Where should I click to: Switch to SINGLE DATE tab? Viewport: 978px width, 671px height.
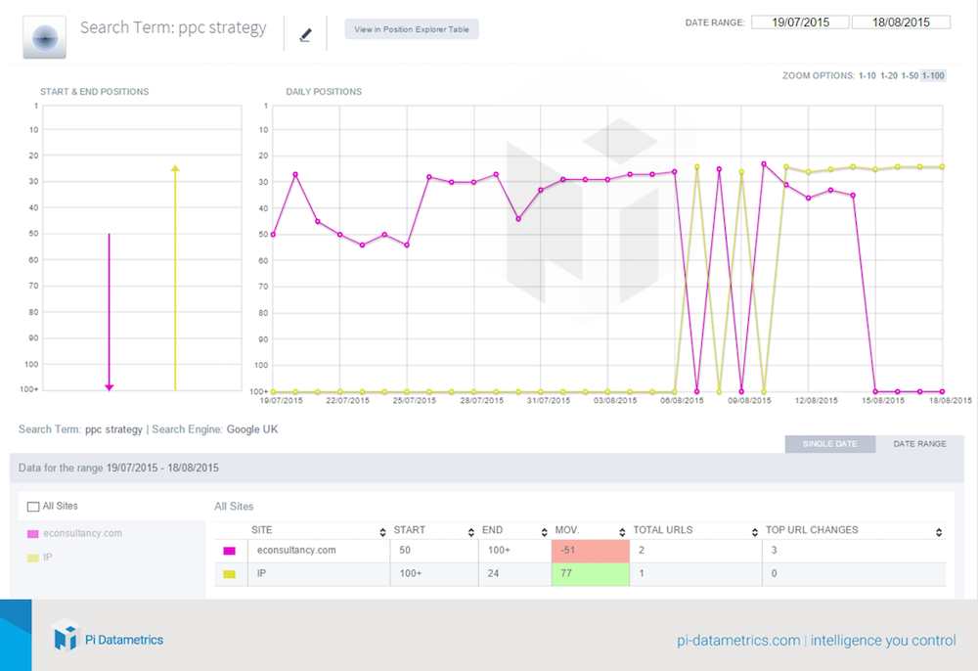830,444
